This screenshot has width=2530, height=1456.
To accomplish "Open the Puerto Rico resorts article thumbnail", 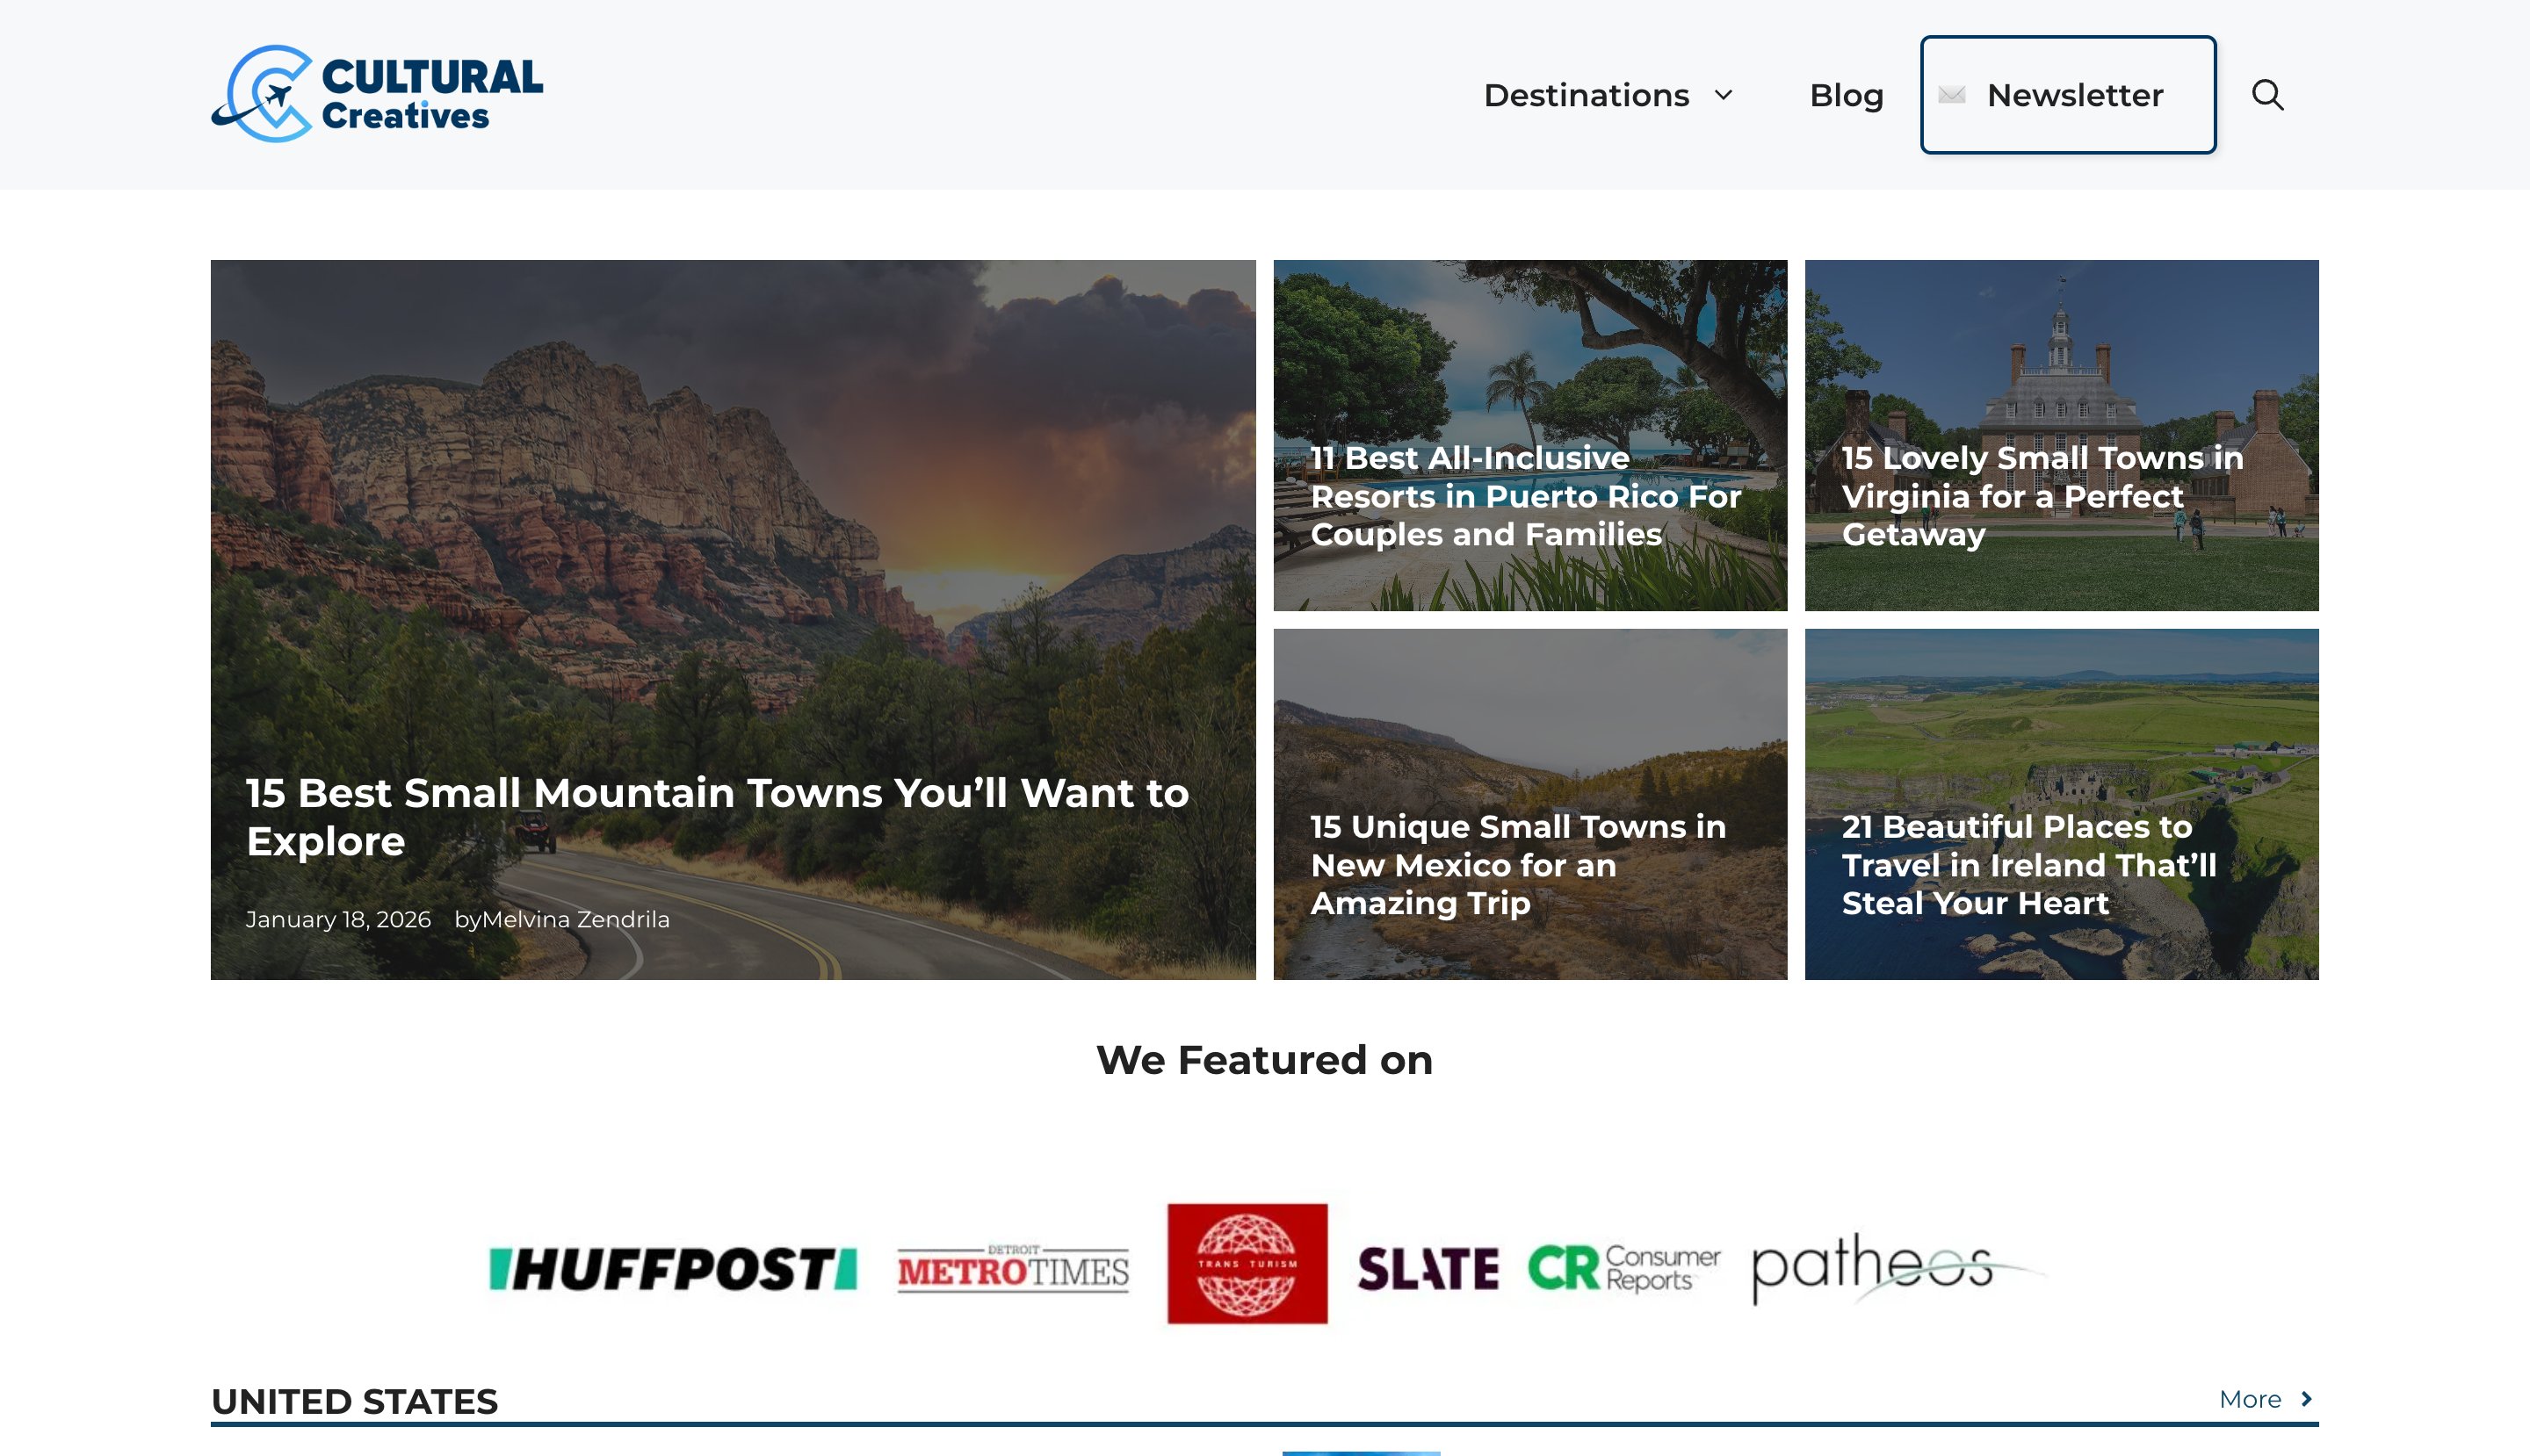I will (x=1529, y=435).
